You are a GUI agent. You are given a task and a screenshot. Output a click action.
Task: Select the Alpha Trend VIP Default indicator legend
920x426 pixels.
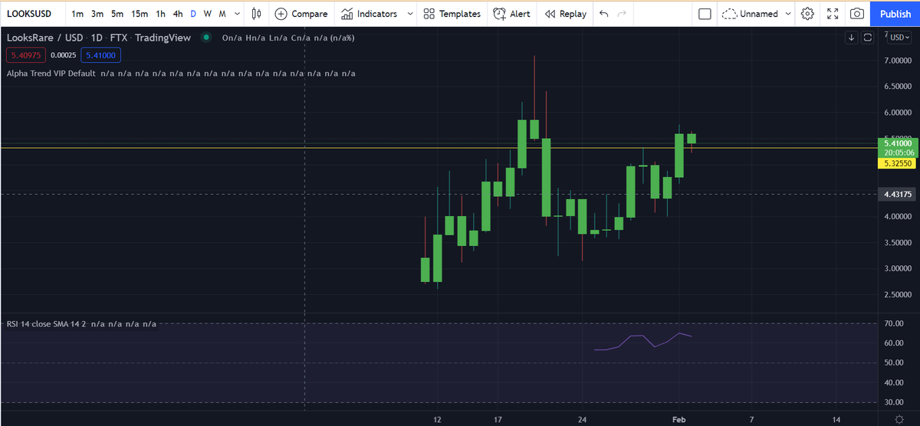51,74
